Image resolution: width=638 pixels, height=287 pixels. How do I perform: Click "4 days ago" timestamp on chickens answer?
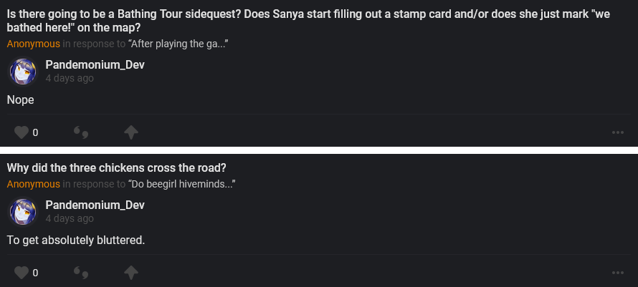click(70, 218)
